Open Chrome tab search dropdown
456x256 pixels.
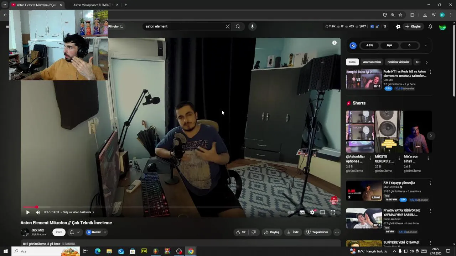[x=5, y=5]
